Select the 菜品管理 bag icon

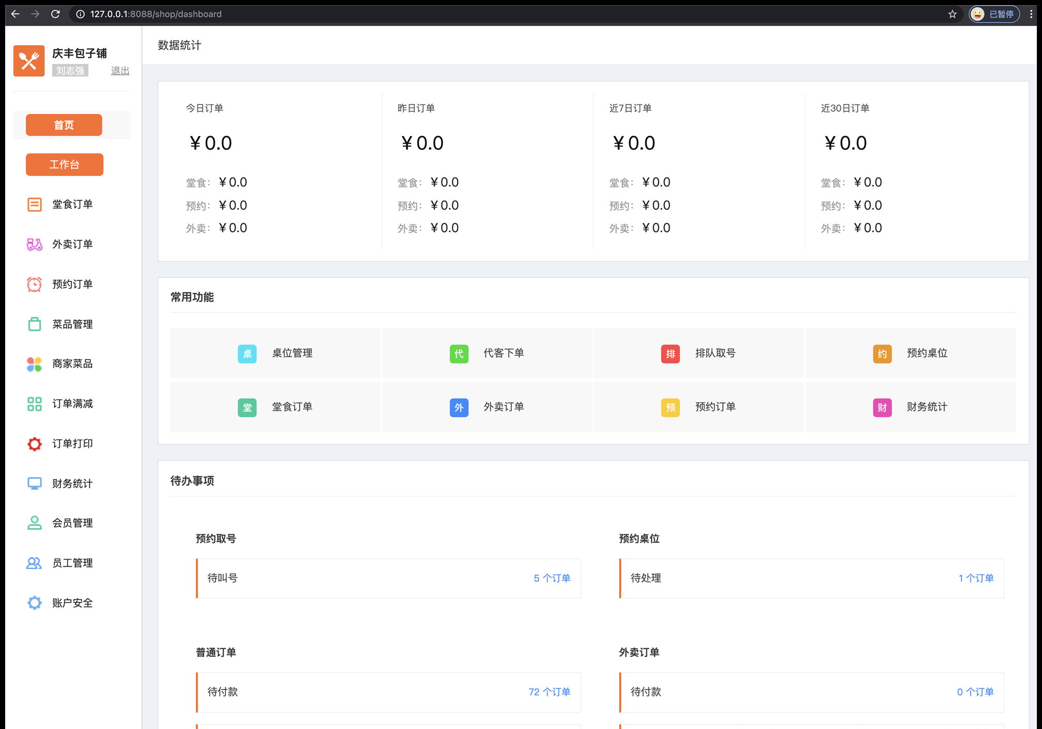pos(34,324)
